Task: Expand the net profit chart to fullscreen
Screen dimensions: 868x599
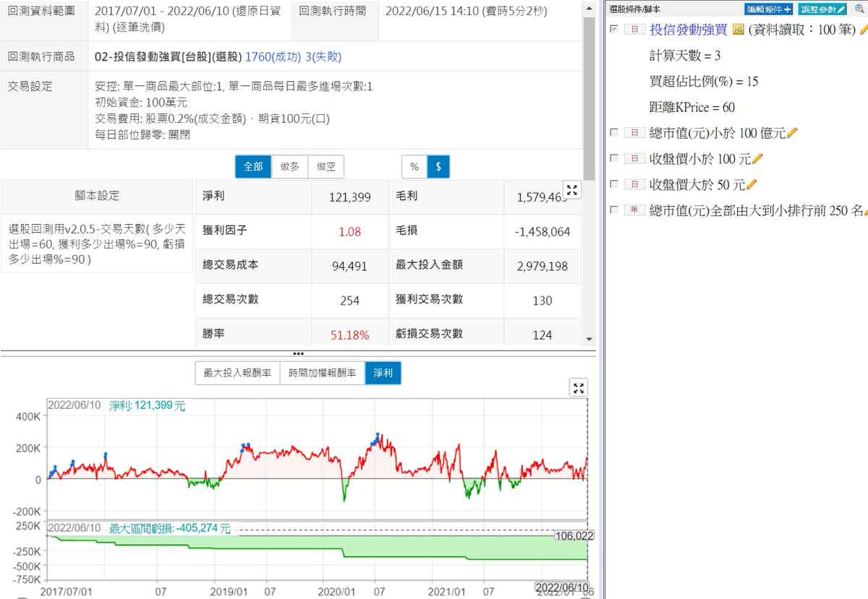Action: (x=579, y=388)
